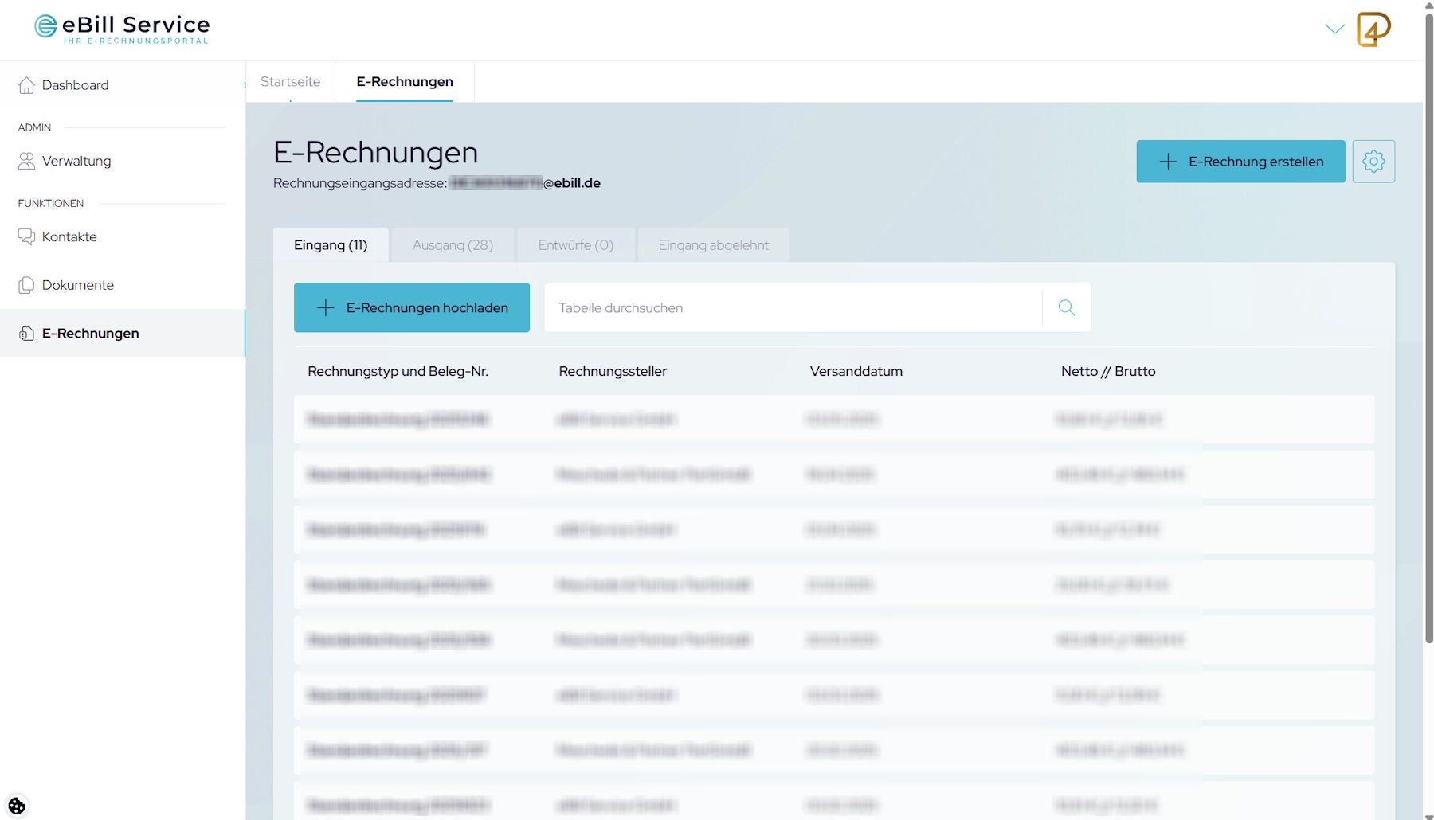Click the Netto // Brutto column header
Screen dimensions: 1434x820
pos(1108,371)
